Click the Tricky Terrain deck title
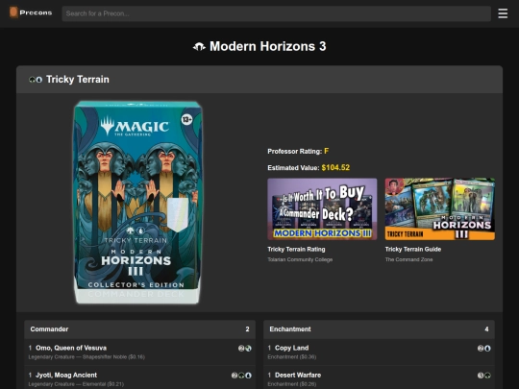 coord(78,80)
